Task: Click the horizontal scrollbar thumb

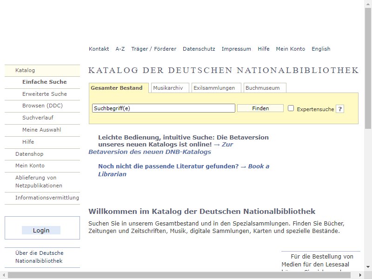Action: click(x=179, y=275)
